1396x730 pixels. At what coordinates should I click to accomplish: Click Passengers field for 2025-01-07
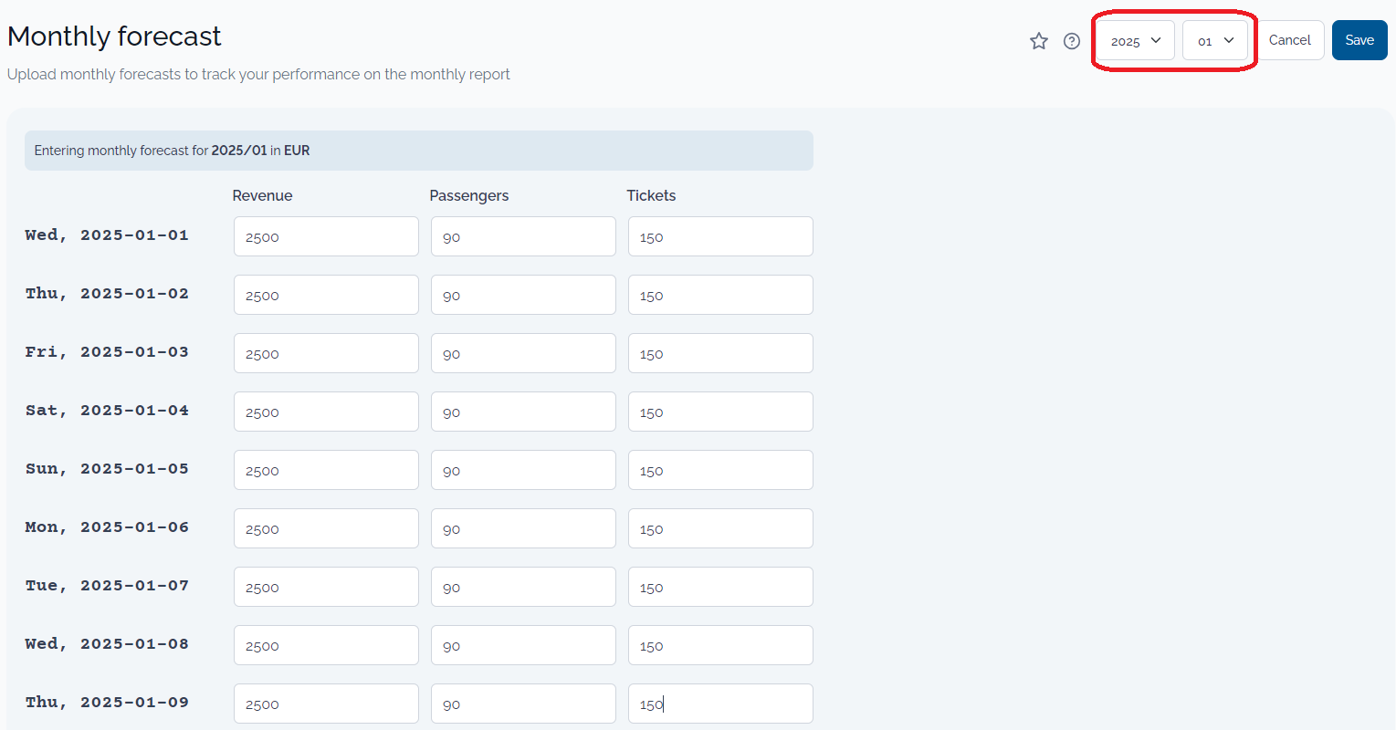click(x=523, y=587)
